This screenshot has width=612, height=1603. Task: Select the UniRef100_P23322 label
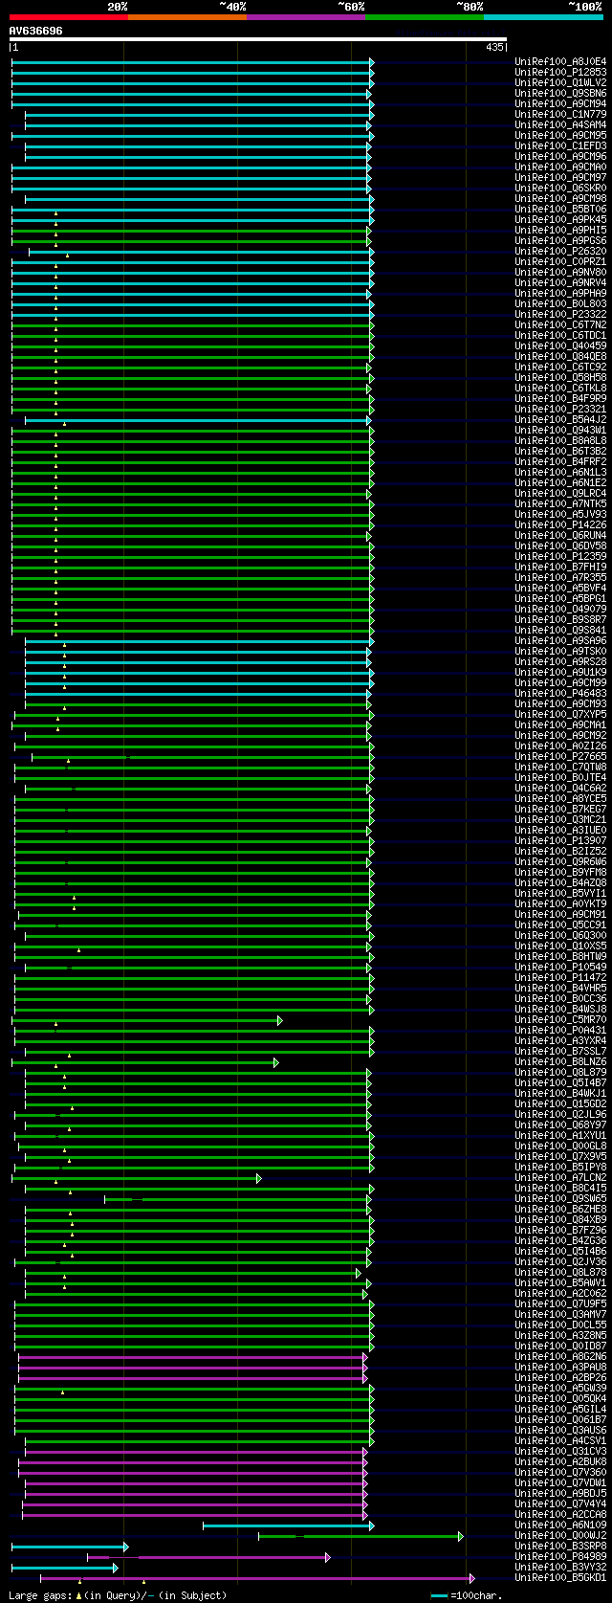click(560, 314)
